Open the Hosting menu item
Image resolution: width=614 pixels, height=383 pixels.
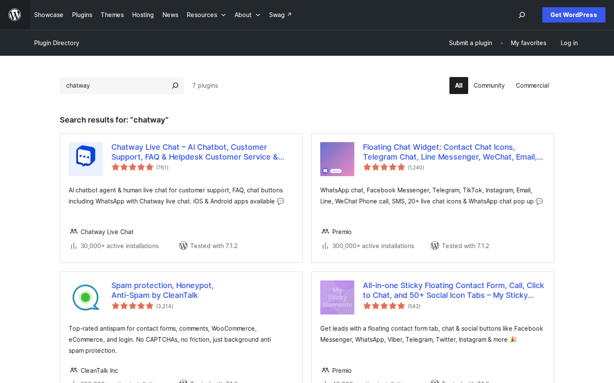(143, 15)
